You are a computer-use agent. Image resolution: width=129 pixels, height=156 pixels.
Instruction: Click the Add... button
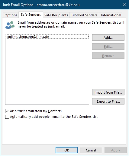click(x=108, y=38)
